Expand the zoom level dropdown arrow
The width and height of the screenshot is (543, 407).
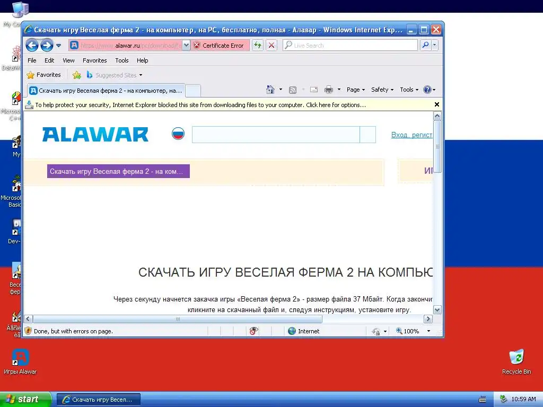coord(428,331)
